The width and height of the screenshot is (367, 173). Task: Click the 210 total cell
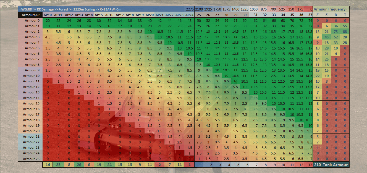coord(318,165)
